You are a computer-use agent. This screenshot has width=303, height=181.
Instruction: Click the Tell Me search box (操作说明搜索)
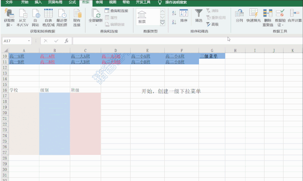(x=176, y=2)
